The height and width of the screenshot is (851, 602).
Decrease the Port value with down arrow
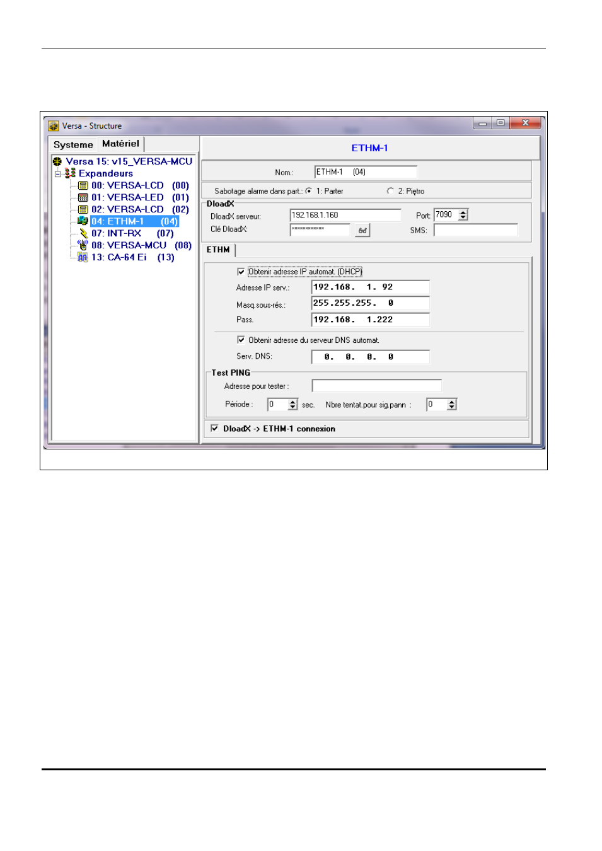[463, 218]
